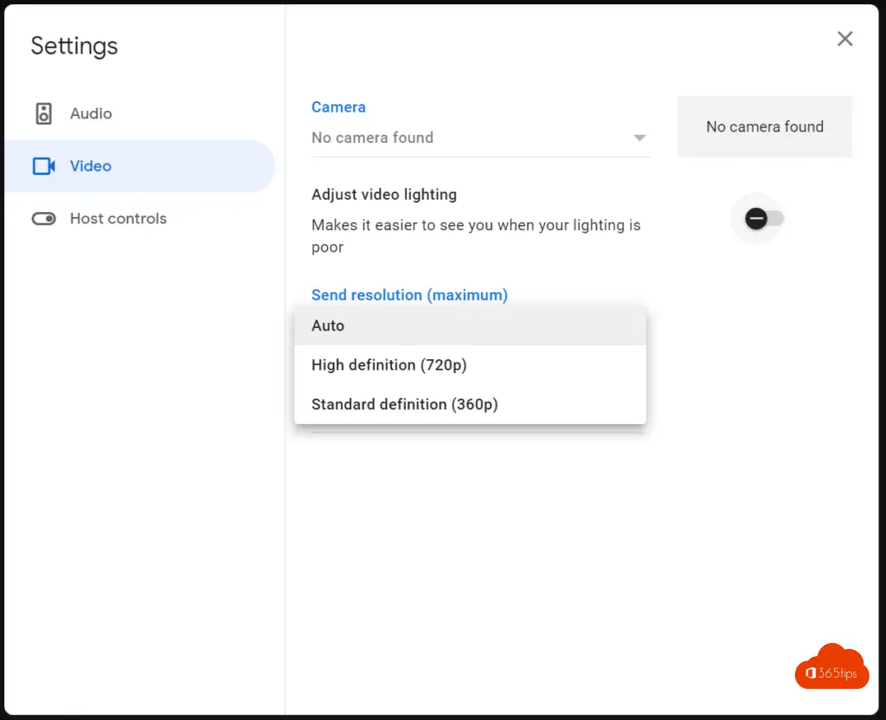The height and width of the screenshot is (720, 886).
Task: Click the Host controls switch icon
Action: (x=44, y=219)
